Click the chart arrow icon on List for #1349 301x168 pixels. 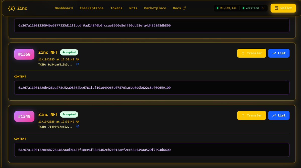(274, 115)
